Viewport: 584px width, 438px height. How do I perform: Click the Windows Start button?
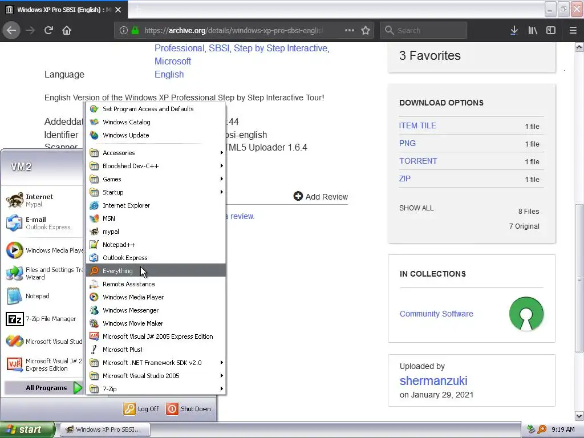(x=27, y=429)
